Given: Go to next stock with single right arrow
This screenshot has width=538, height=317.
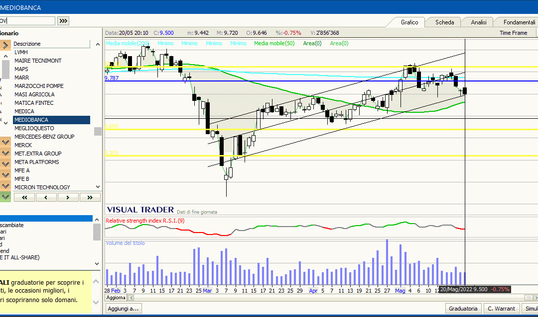Looking at the screenshot, I should point(68,198).
